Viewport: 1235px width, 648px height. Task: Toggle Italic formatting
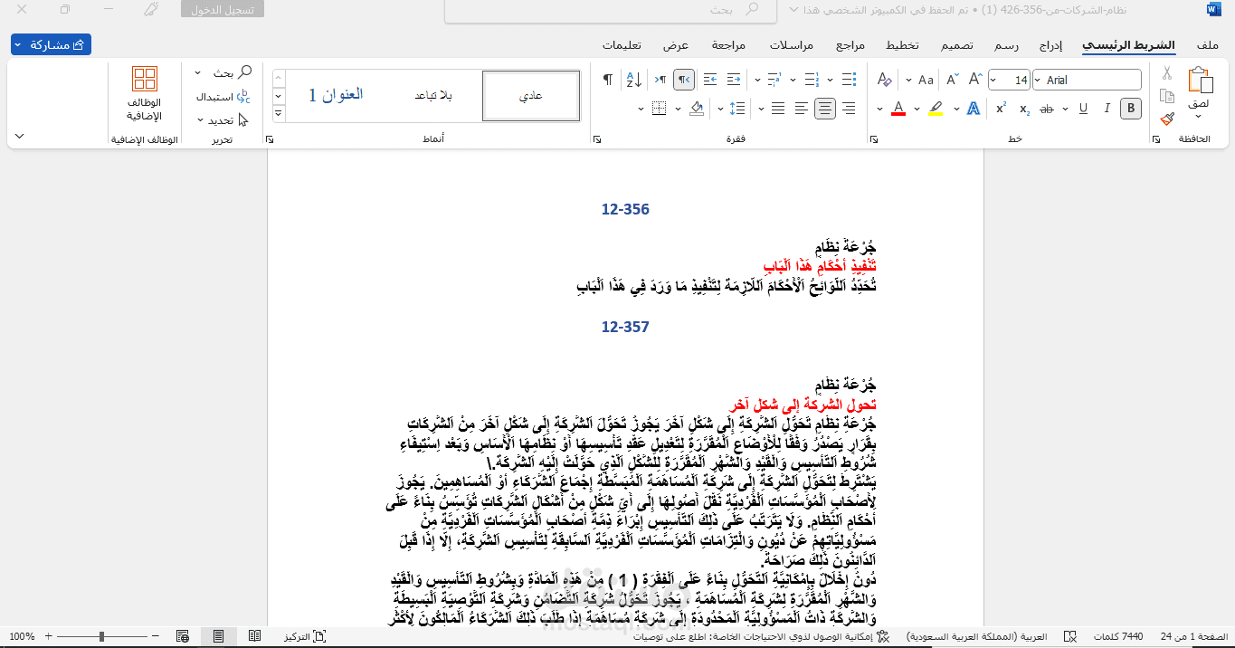(1106, 109)
